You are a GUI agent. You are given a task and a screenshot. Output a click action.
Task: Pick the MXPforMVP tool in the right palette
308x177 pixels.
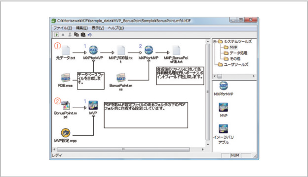pyautogui.click(x=224, y=86)
